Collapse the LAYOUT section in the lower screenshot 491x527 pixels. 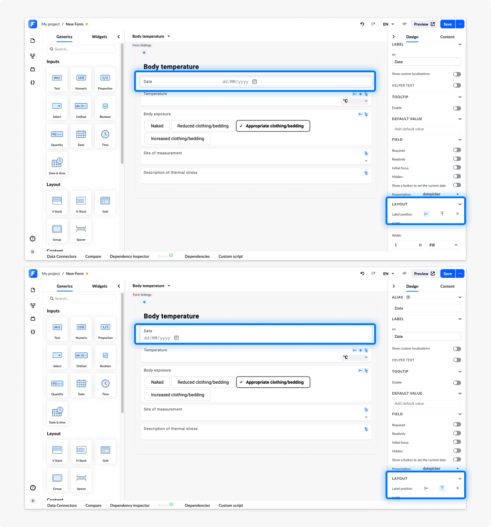[x=460, y=479]
